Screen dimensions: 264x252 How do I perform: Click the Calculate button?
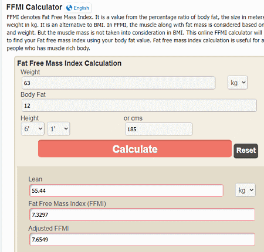click(x=135, y=149)
